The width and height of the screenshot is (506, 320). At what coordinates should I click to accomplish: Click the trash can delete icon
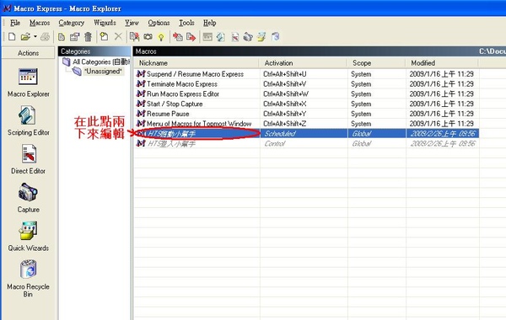(88, 37)
